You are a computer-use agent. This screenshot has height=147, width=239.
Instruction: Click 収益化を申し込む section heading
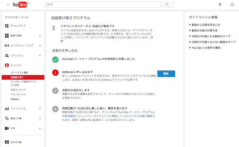coord(65,51)
